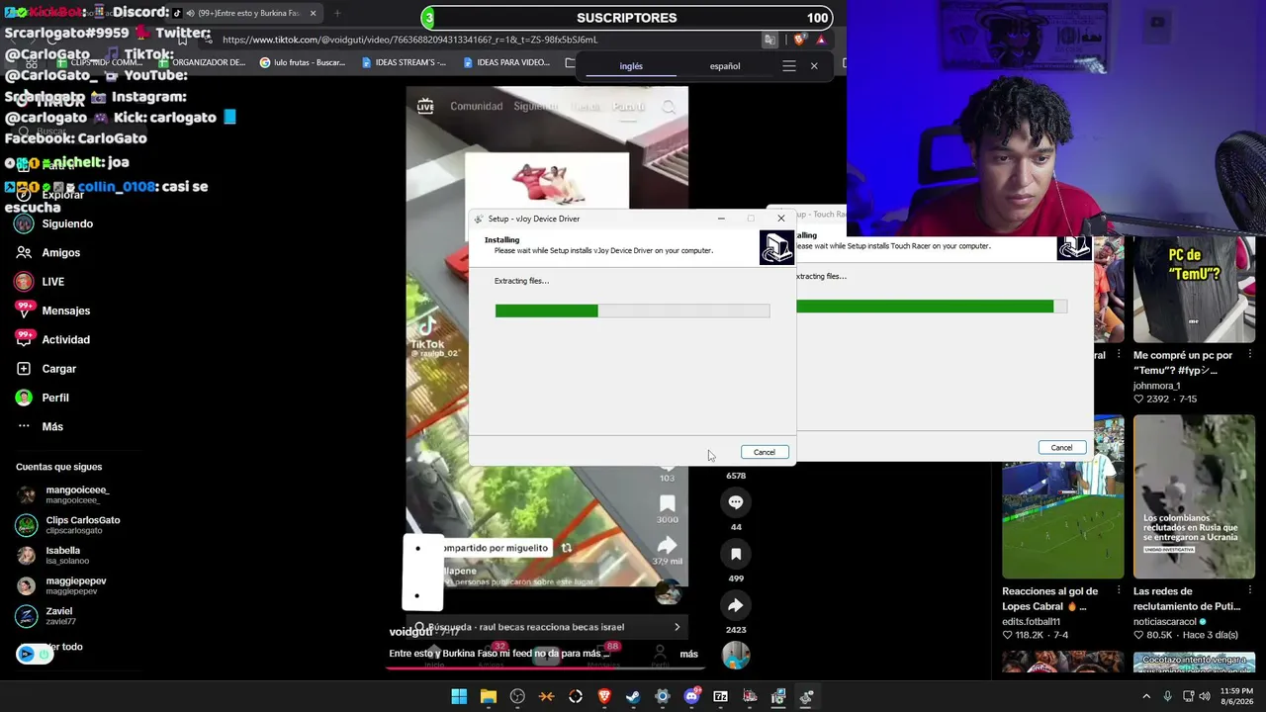Image resolution: width=1266 pixels, height=712 pixels.
Task: Open Siguiendo in the TikTok sidebar
Action: pos(55,223)
